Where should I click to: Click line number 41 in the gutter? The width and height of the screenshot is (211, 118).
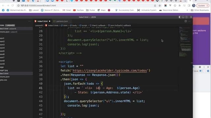click(x=41, y=88)
